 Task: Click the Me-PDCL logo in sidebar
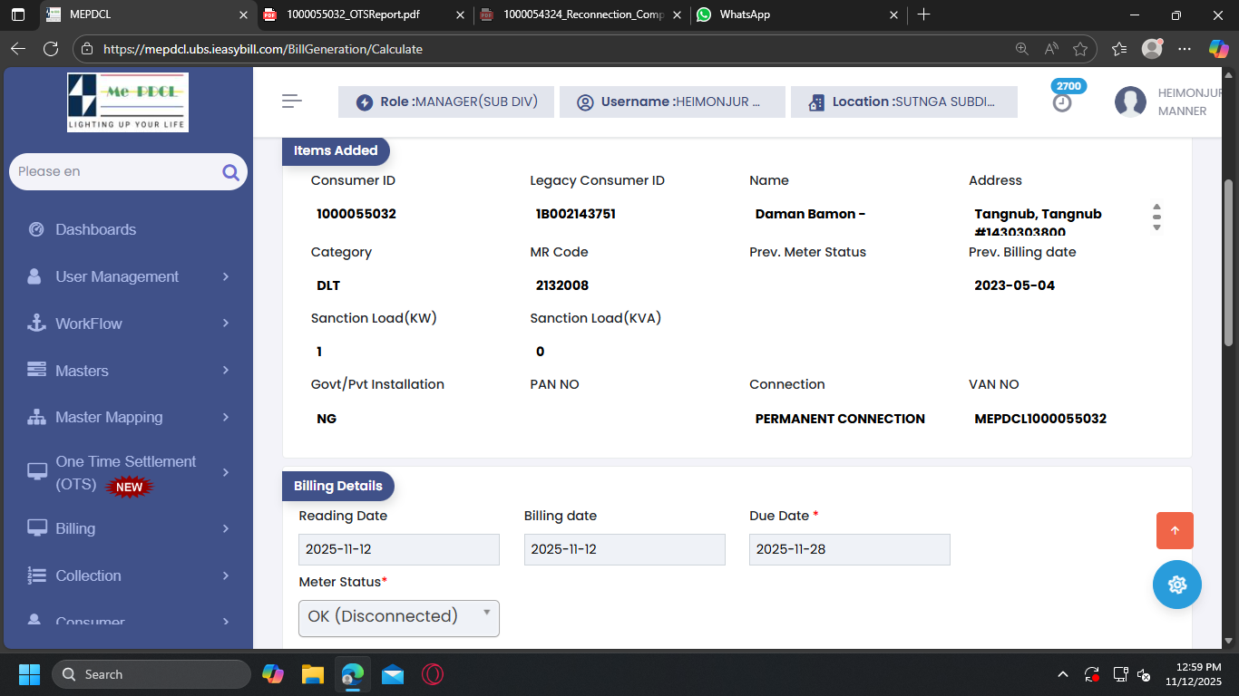[128, 102]
